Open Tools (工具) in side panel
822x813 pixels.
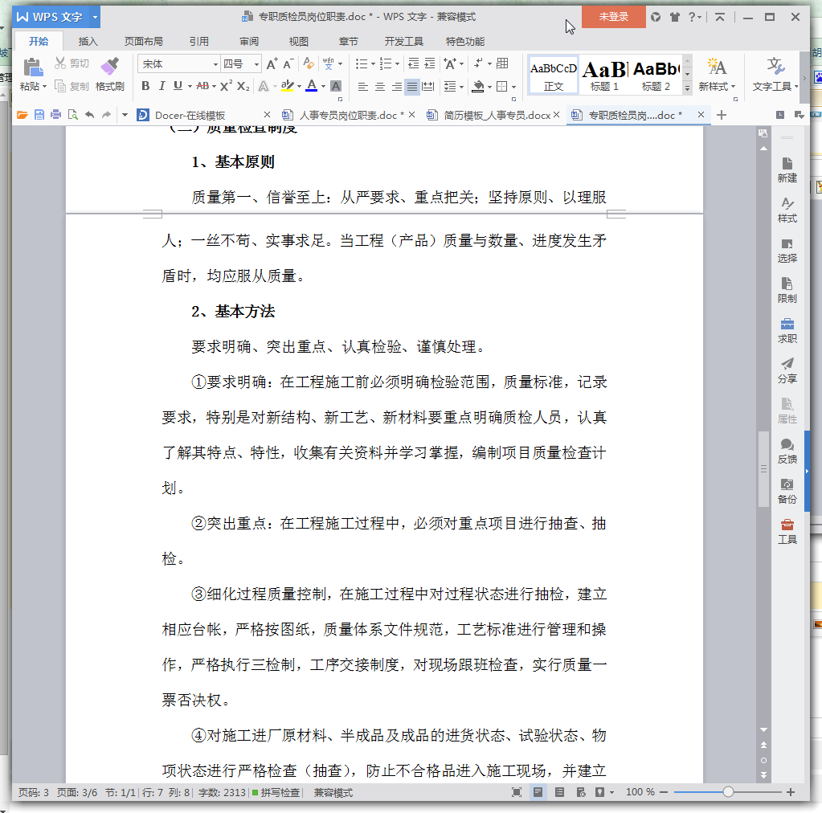point(787,532)
